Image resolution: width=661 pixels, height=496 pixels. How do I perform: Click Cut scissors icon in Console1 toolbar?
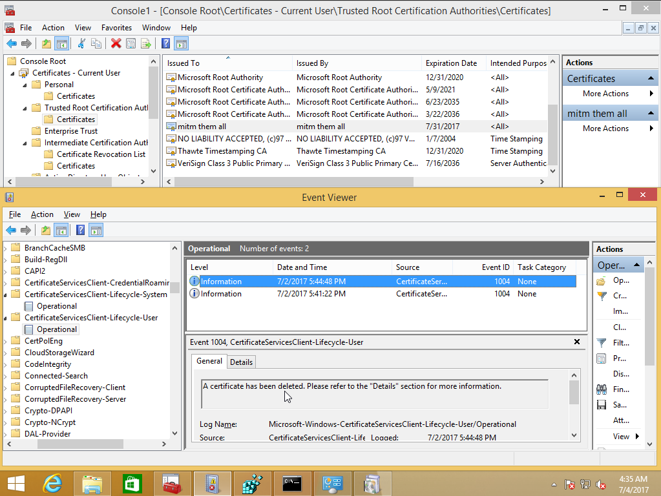pos(81,43)
